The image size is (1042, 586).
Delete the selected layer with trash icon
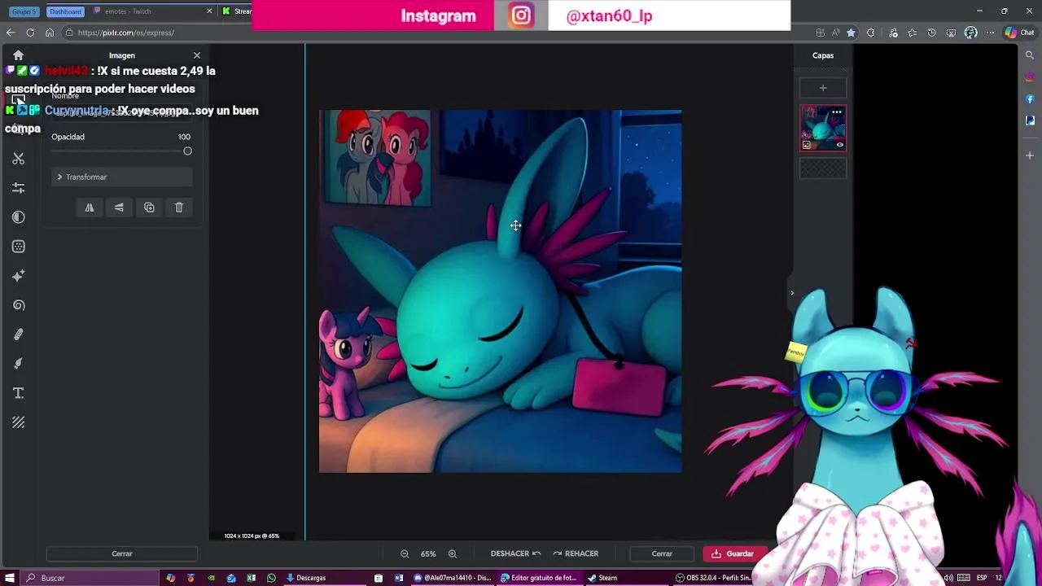[x=179, y=208]
